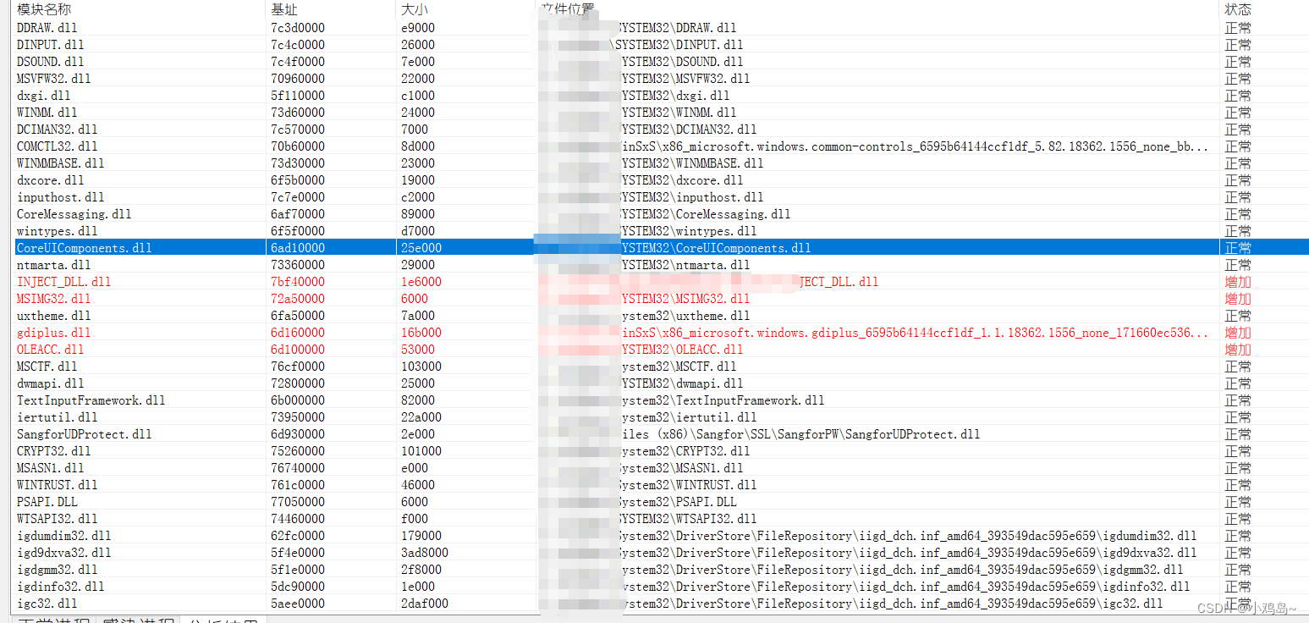This screenshot has width=1309, height=623.
Task: Select the DINPUT.dll module name
Action: (x=50, y=44)
